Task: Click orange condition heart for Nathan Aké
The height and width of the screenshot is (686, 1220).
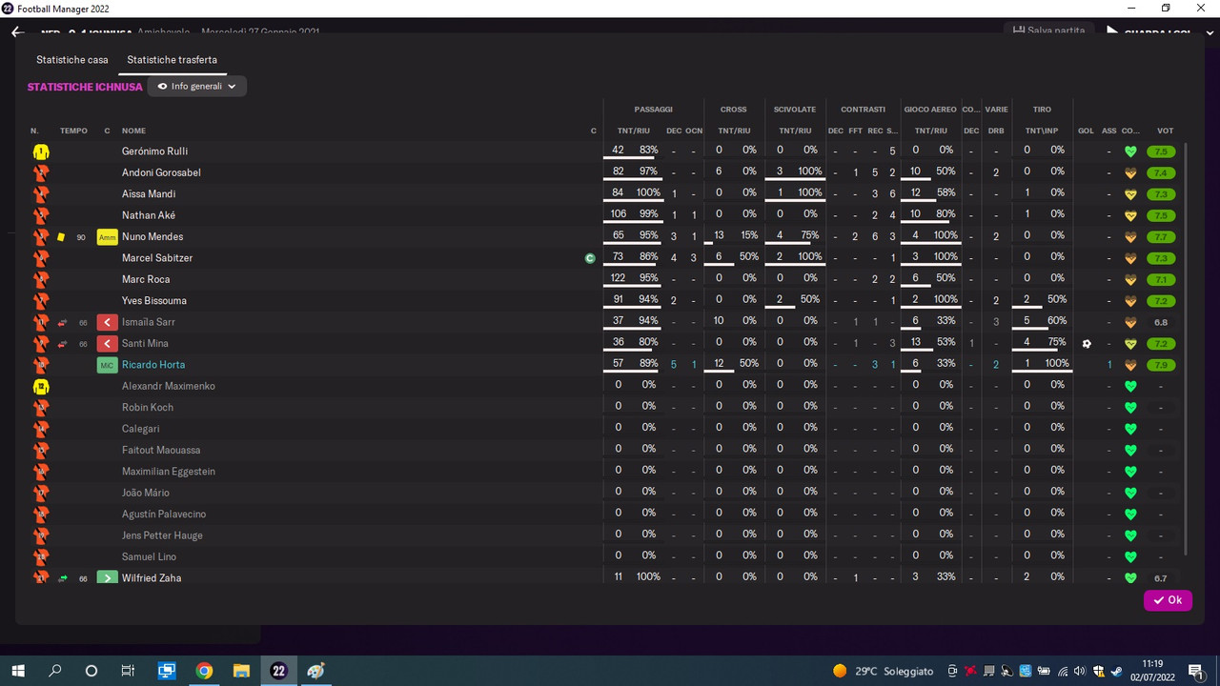Action: [x=1131, y=215]
